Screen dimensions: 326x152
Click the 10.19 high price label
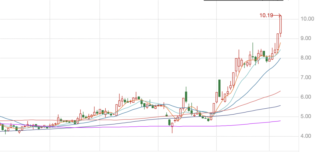[x=266, y=15]
